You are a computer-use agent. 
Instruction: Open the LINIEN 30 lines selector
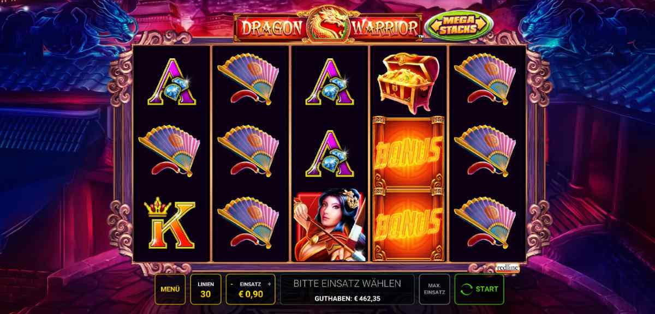point(206,289)
